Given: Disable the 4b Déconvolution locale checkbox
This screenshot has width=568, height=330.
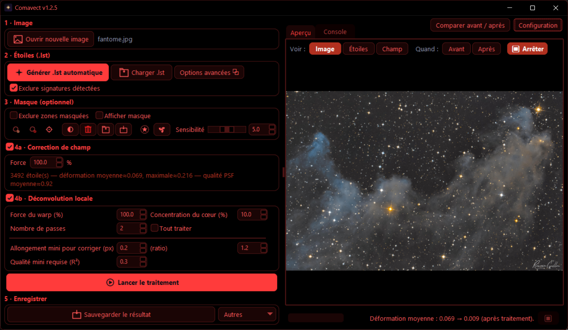Looking at the screenshot, I should coord(10,198).
